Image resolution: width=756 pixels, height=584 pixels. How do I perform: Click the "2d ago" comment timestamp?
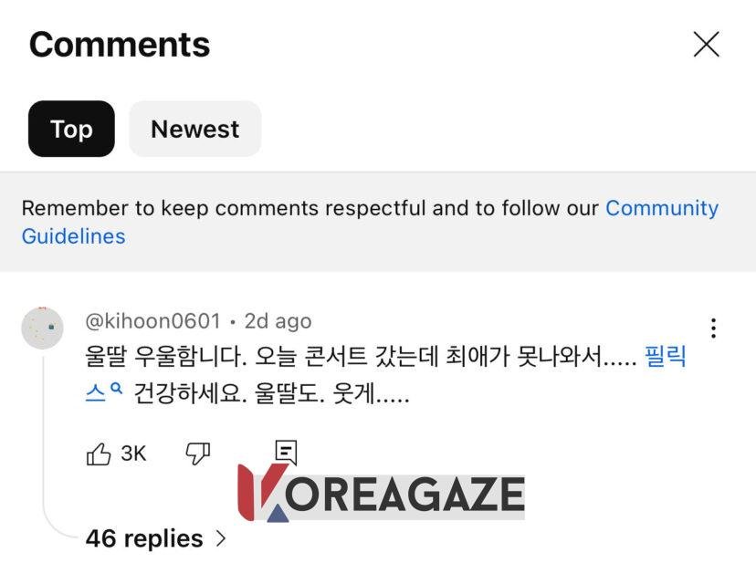click(x=278, y=321)
